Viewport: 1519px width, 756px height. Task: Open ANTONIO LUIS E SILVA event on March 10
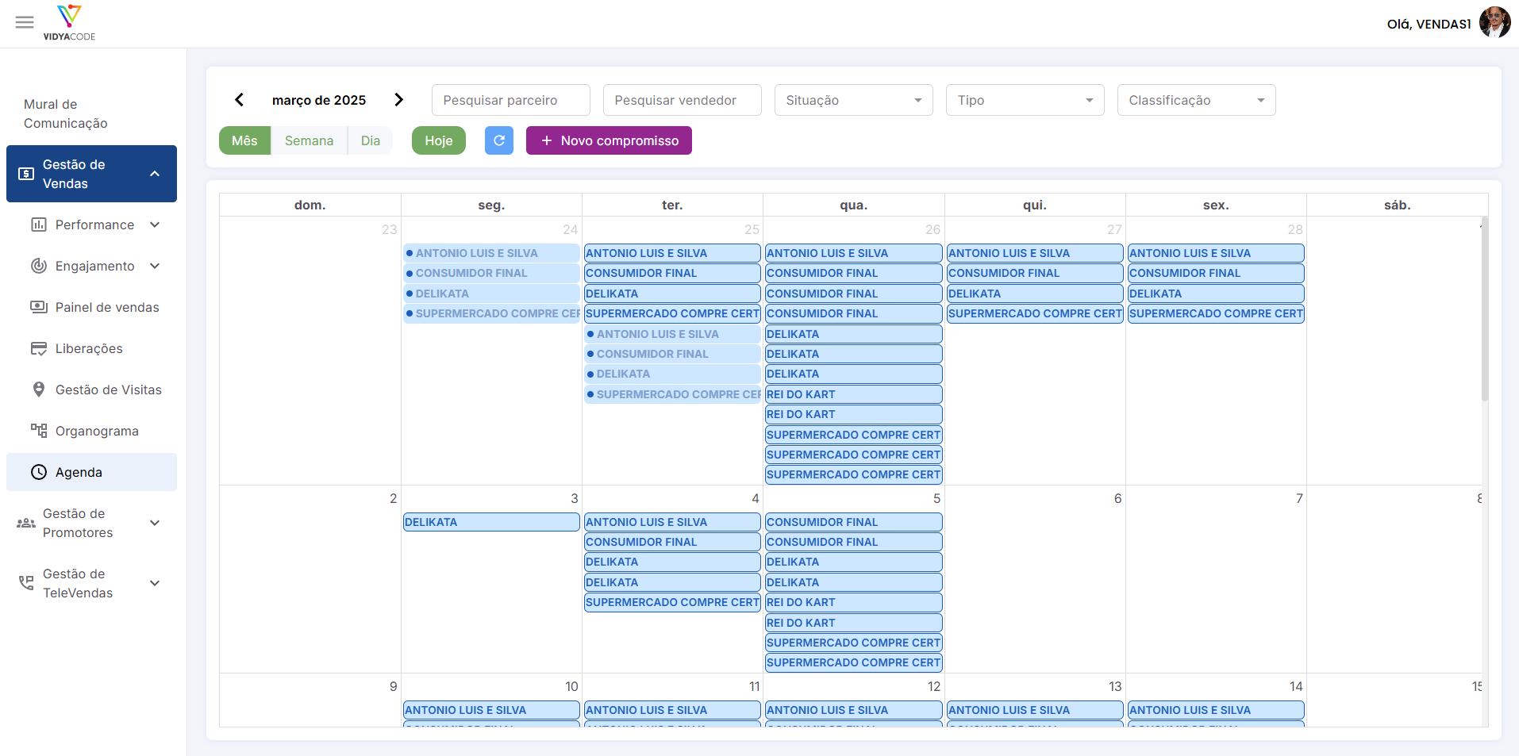[491, 710]
